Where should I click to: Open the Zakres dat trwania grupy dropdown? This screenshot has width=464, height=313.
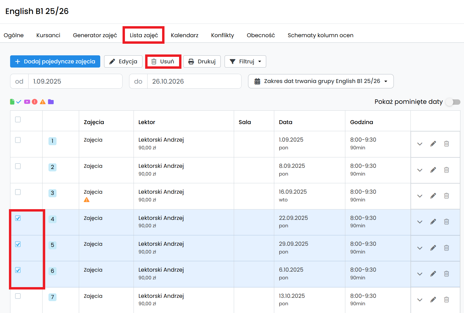(x=321, y=81)
